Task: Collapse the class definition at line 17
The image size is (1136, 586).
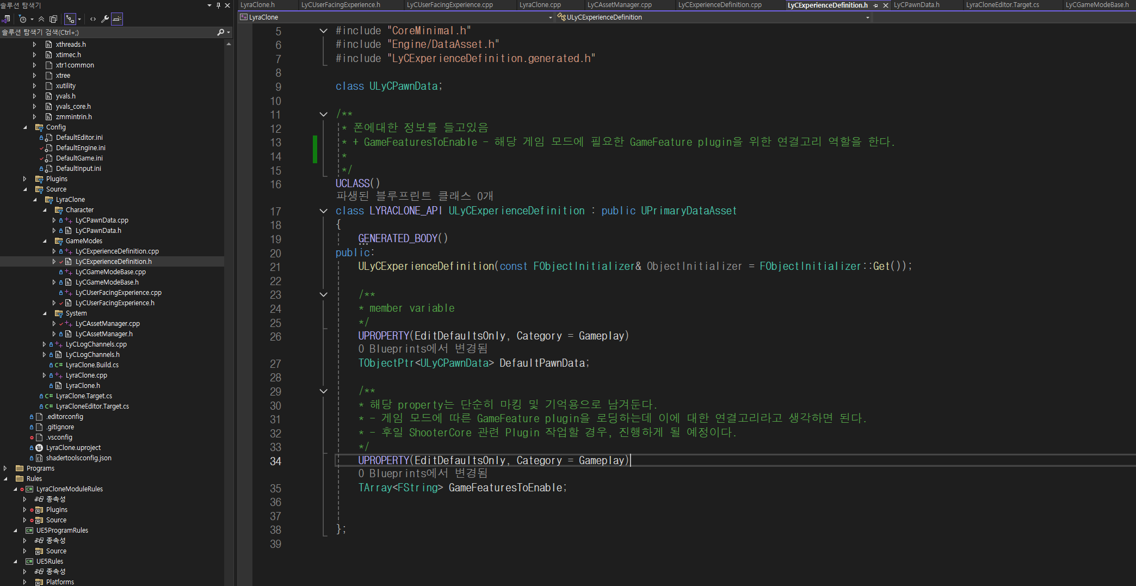Action: pos(324,211)
